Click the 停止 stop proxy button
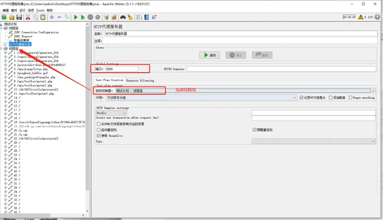The width and height of the screenshot is (383, 220). point(236,55)
